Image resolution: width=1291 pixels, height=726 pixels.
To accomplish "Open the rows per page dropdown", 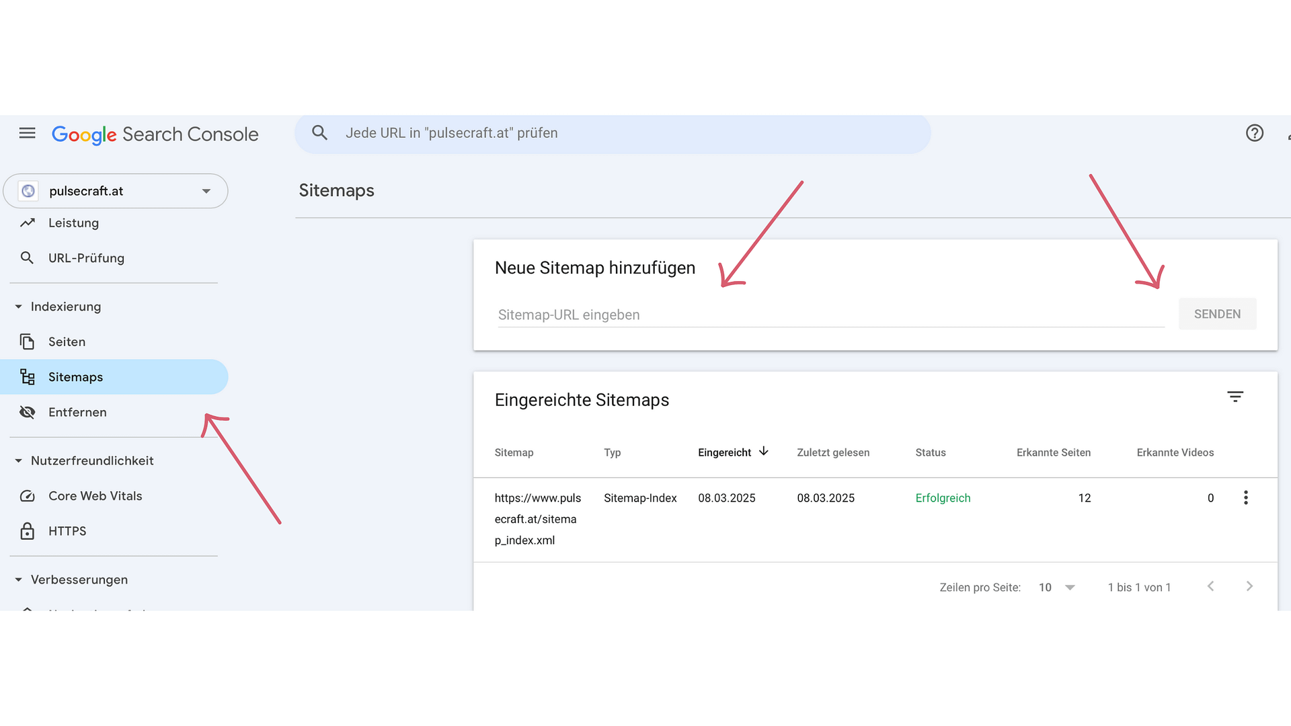I will pos(1057,588).
